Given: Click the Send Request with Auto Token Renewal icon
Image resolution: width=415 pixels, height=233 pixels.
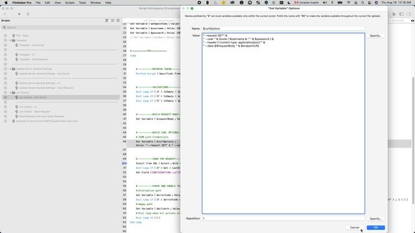Looking at the screenshot, I should point(17,116).
